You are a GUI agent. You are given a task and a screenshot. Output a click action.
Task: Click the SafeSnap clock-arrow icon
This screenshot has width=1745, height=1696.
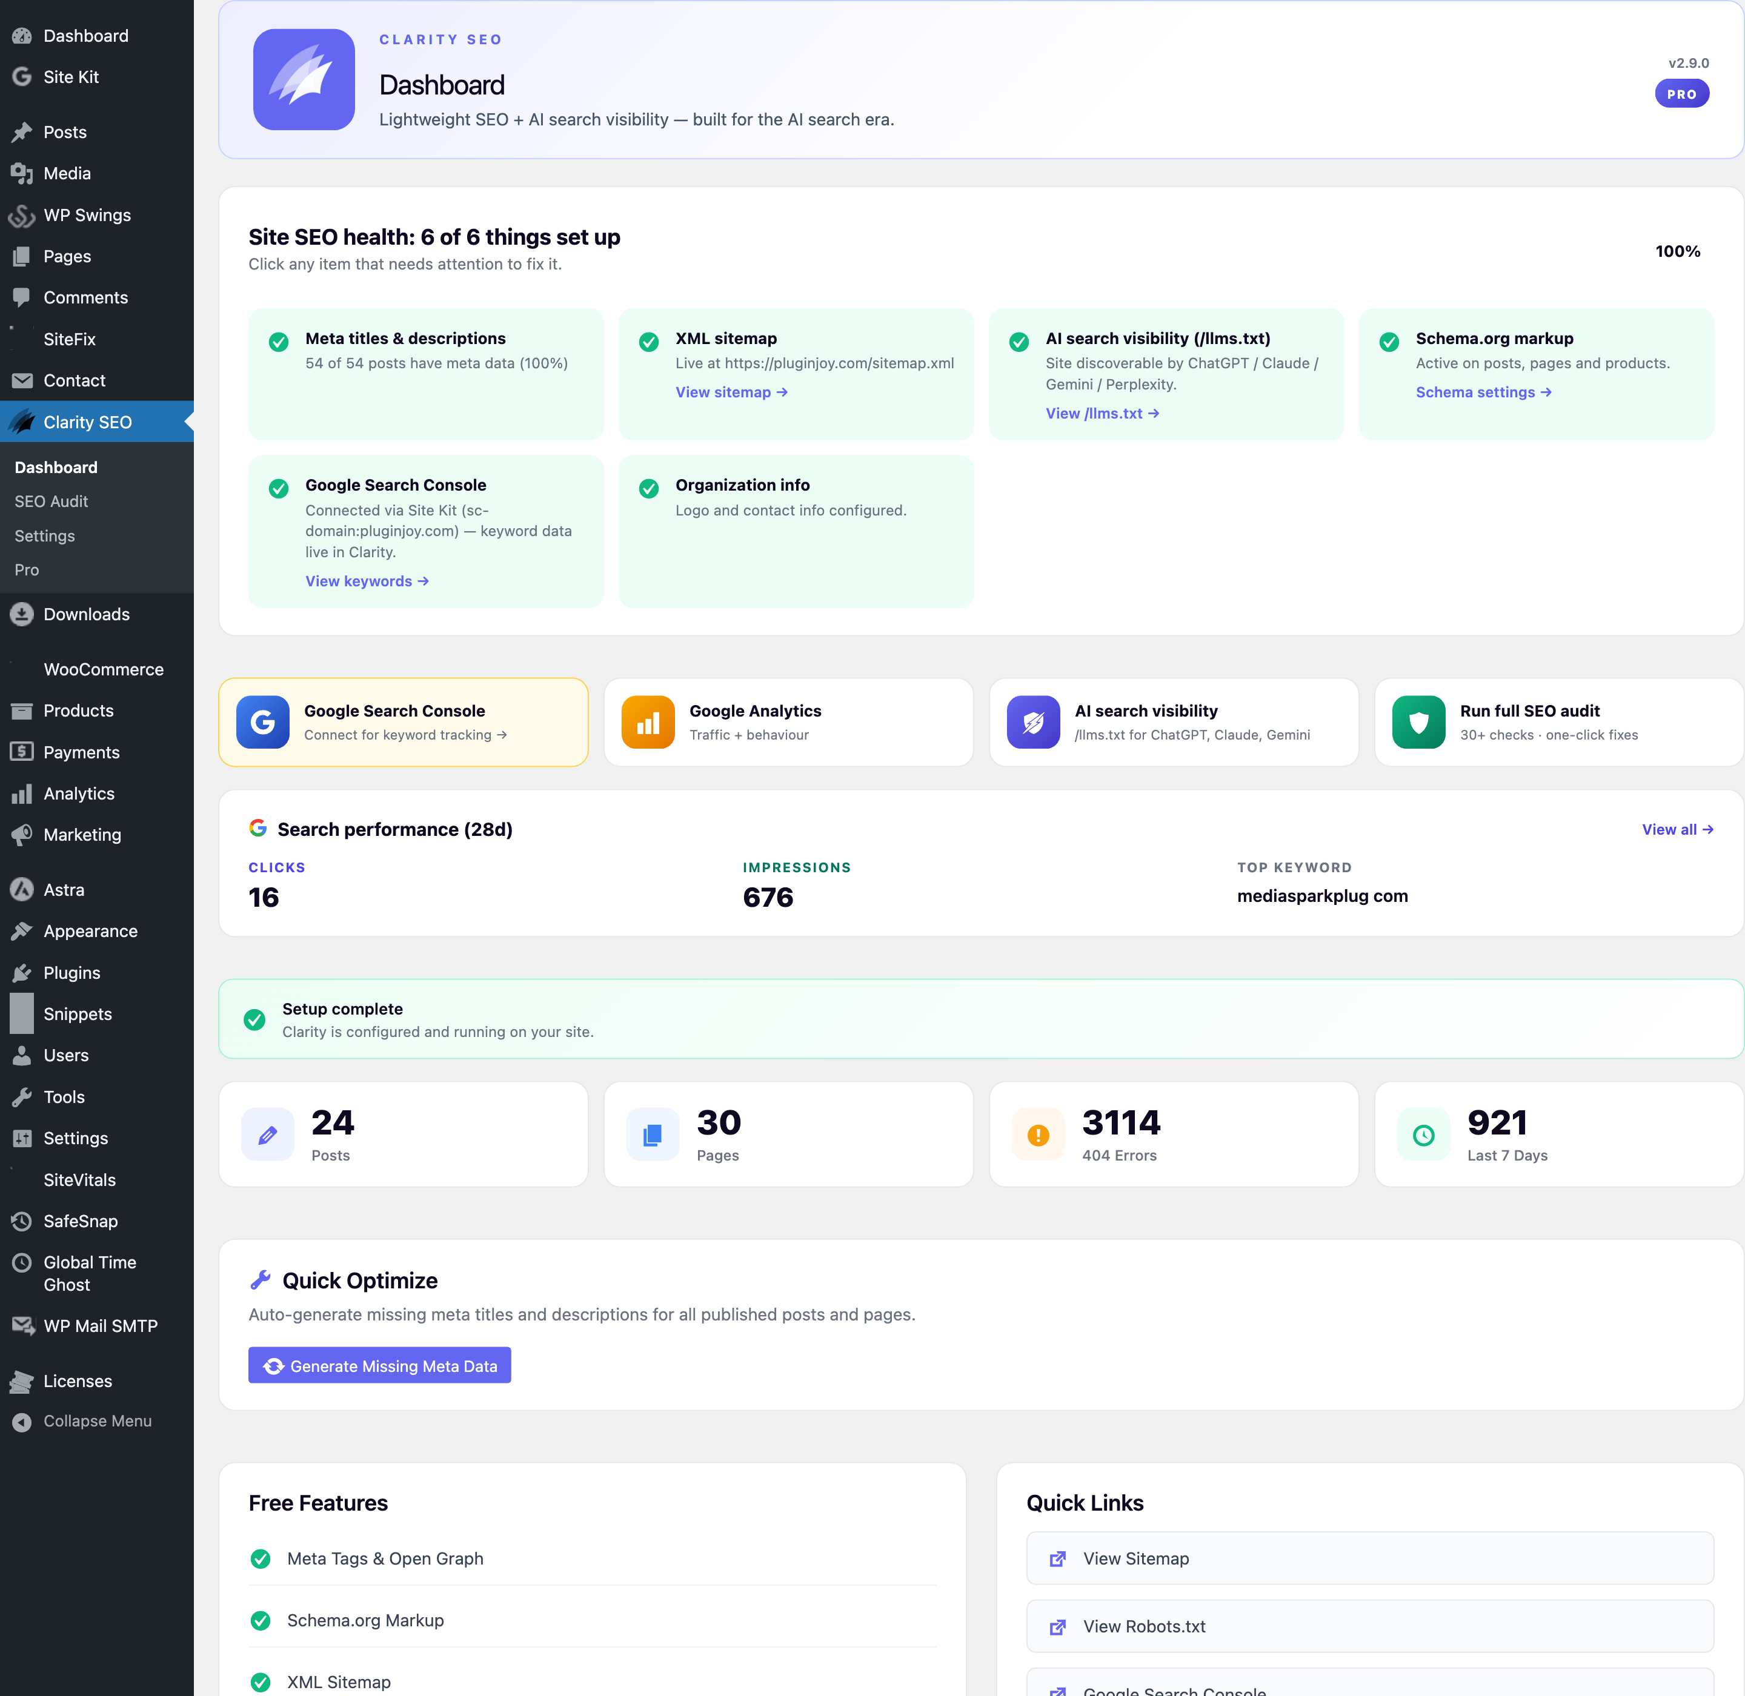[x=22, y=1221]
